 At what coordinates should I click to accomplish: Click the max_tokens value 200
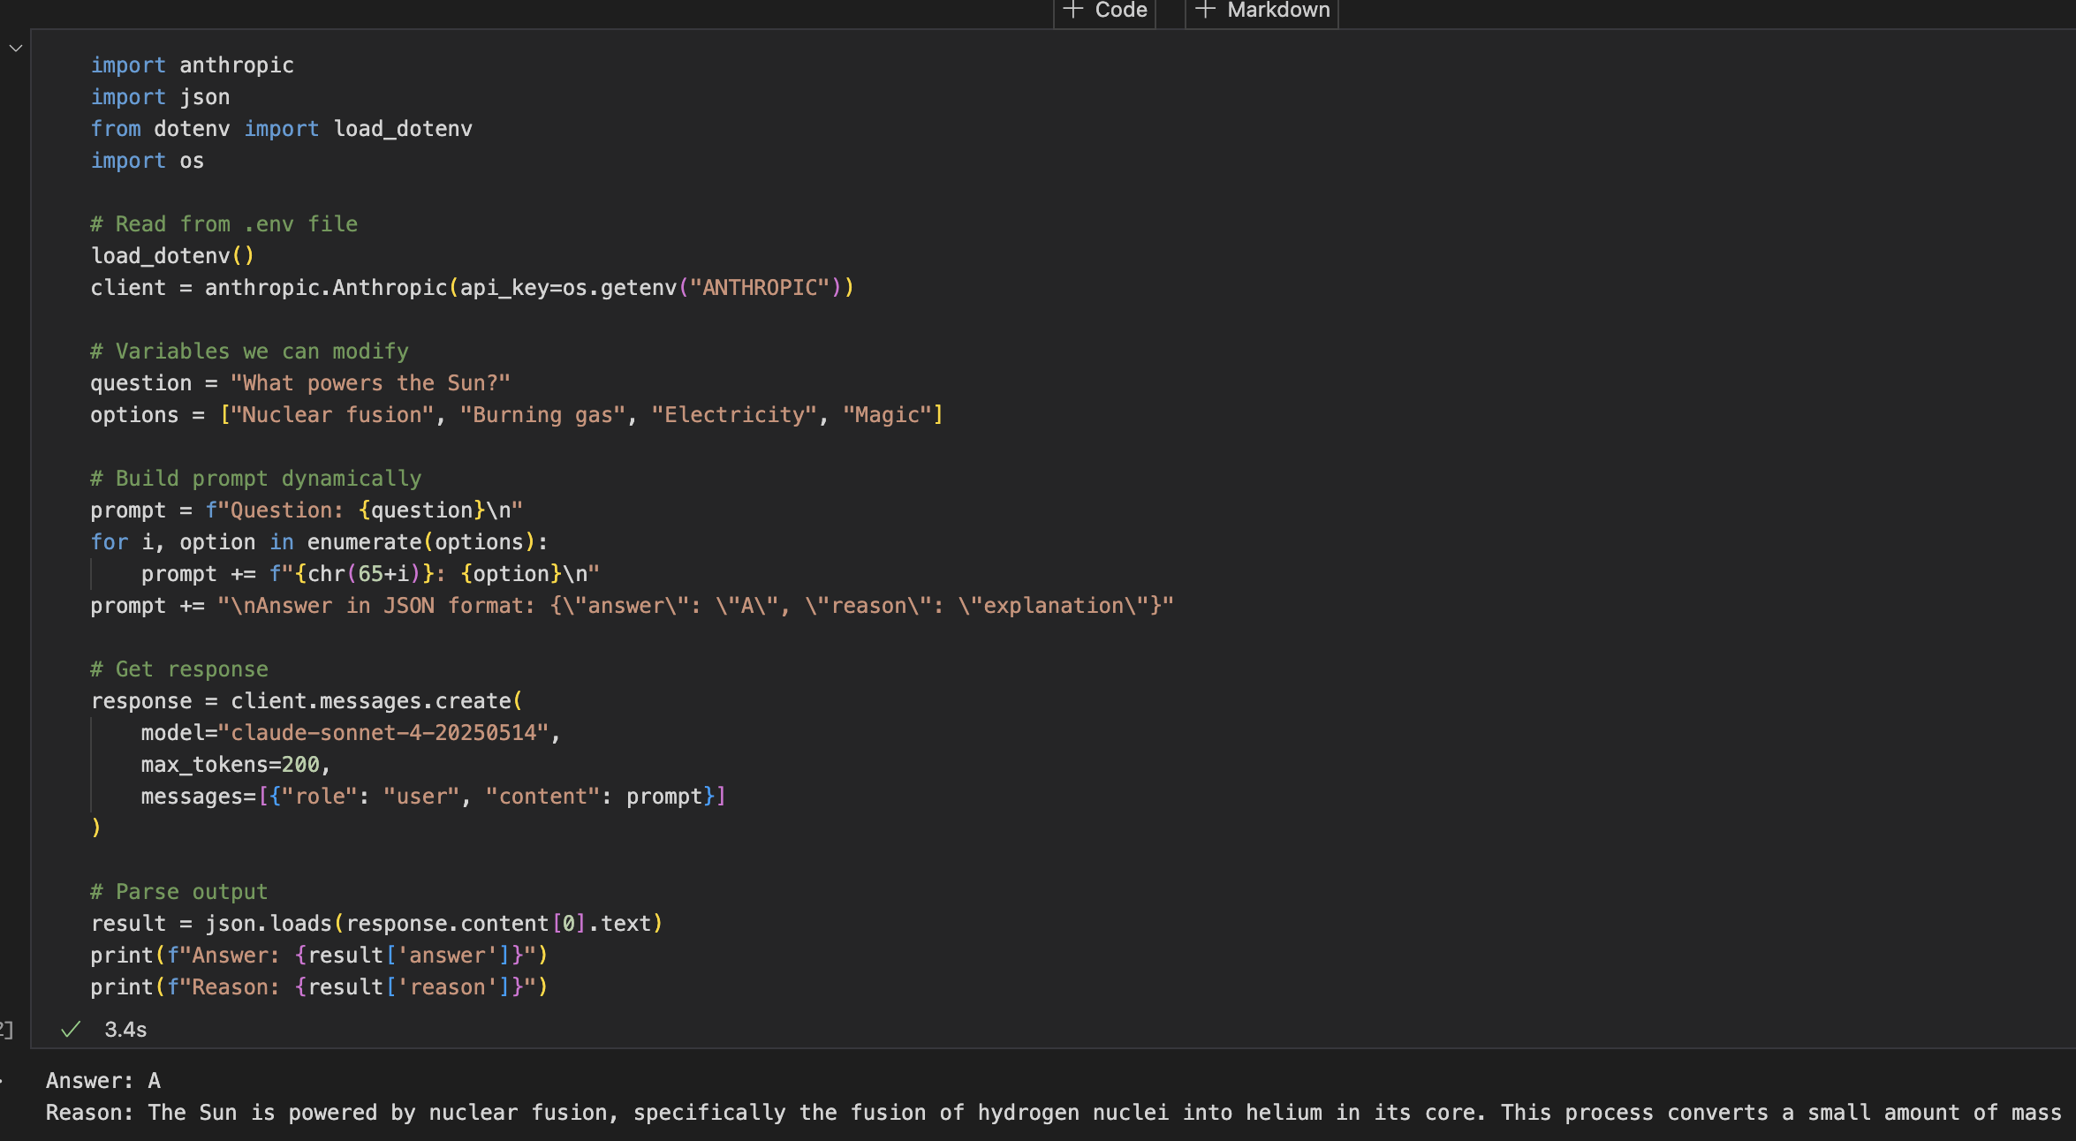(x=300, y=765)
